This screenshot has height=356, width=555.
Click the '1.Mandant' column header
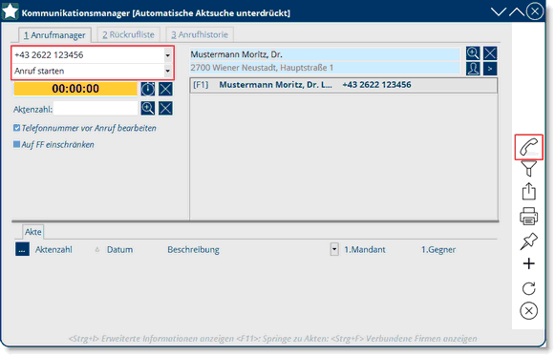[365, 250]
